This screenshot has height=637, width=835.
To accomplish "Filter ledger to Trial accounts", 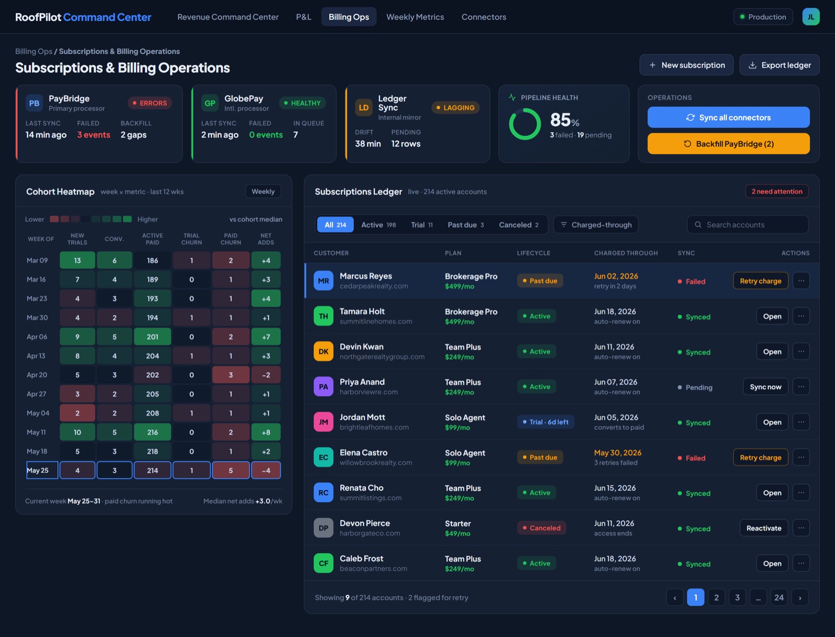I will click(422, 225).
